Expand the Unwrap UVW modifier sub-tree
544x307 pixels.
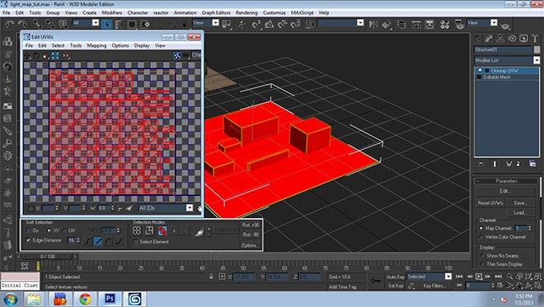tap(486, 71)
